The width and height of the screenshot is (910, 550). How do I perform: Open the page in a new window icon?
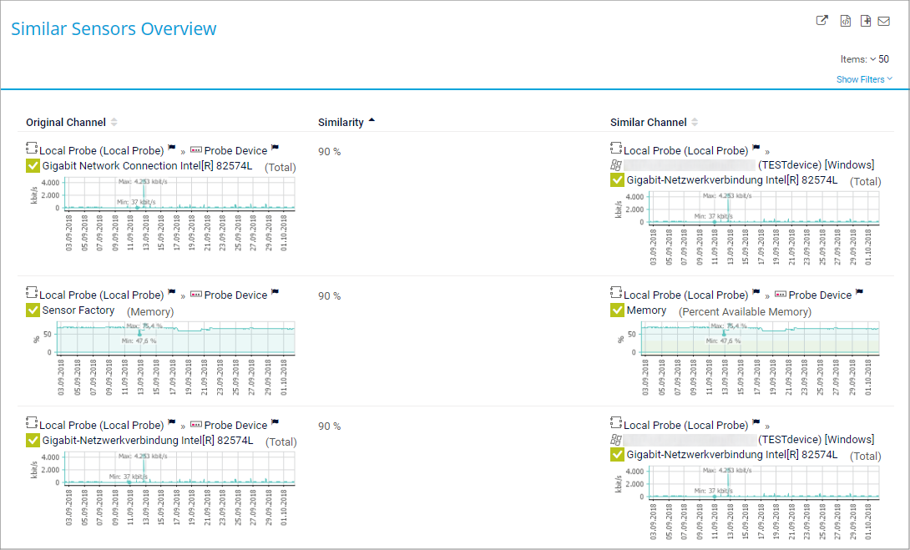[x=822, y=21]
